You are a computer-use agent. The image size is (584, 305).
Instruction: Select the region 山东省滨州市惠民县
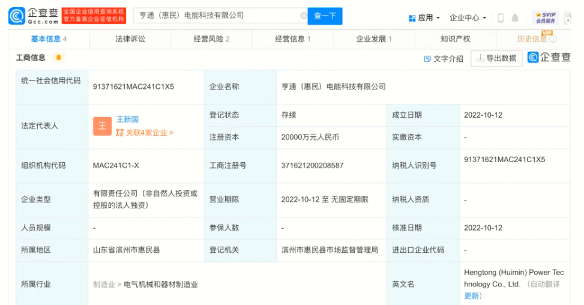coord(126,250)
